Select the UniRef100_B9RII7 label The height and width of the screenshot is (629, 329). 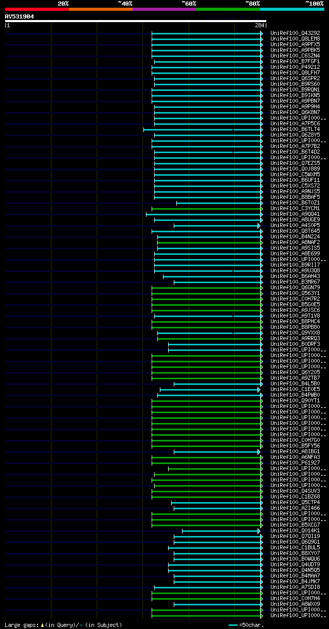coord(295,265)
